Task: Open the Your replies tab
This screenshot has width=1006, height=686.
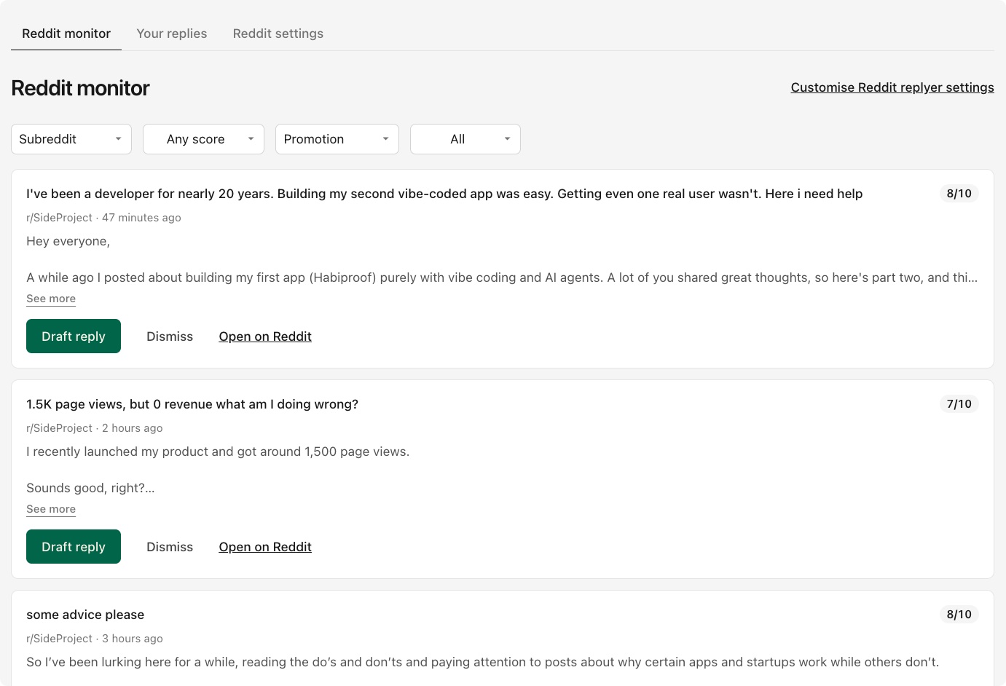Action: (x=172, y=33)
